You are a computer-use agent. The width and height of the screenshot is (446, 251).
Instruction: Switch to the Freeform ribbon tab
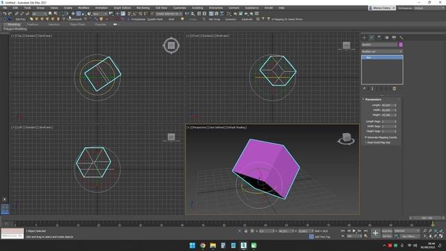33,24
